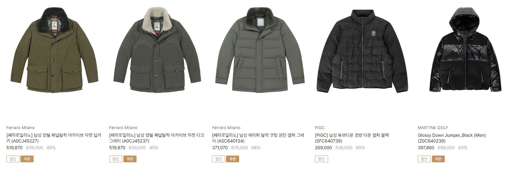Screen dimensions: 509x169
Task: Open Glossy Down Jumper_Black (Men) title
Action: [451, 138]
